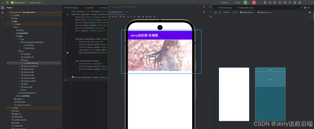Open the user account icon

point(300,3)
